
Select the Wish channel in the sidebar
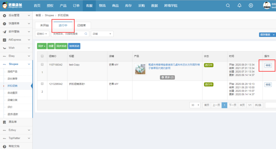(15, 48)
